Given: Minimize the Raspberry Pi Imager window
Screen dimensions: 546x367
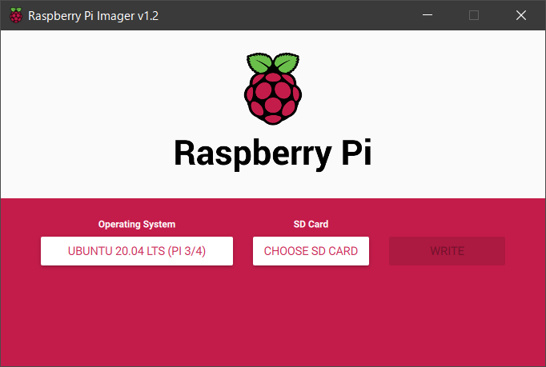Looking at the screenshot, I should pos(428,15).
